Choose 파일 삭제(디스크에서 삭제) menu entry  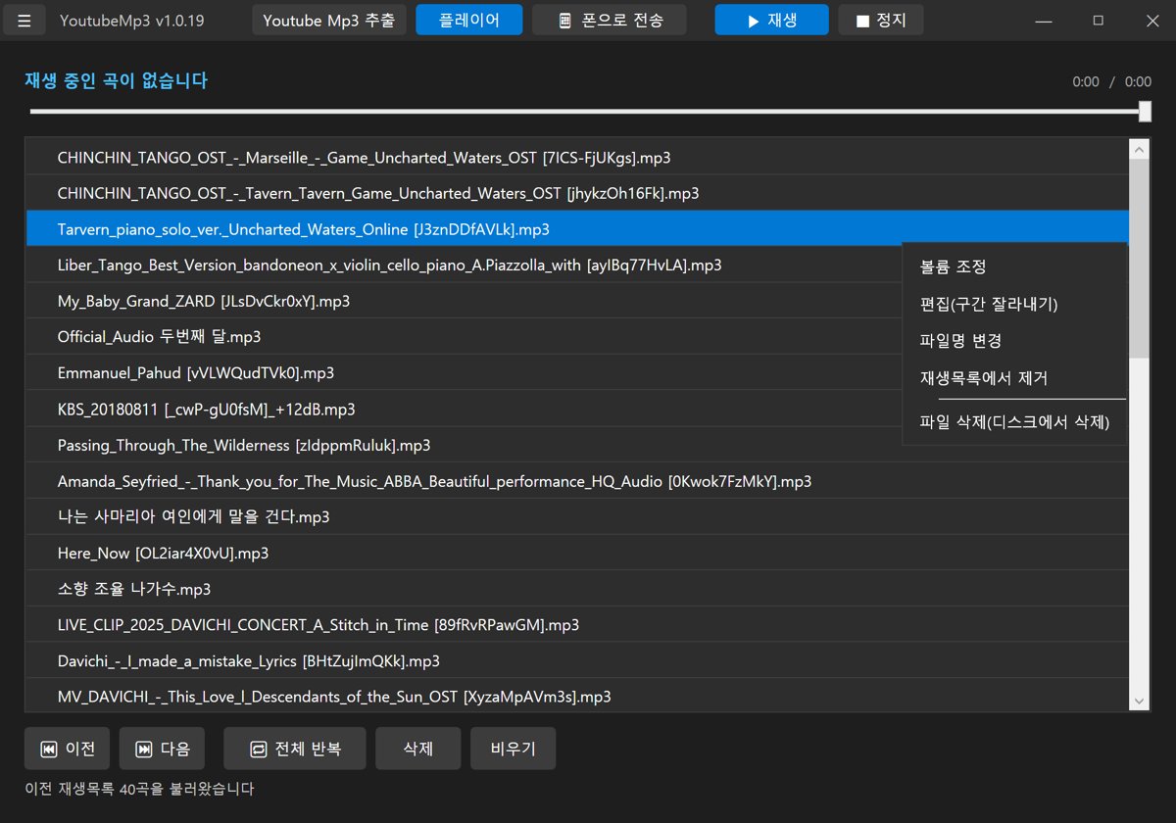[1014, 422]
